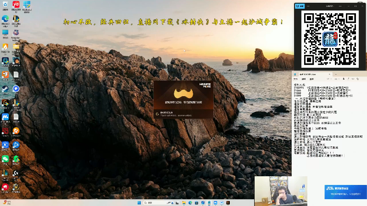Screen dimensions: 367x206
Task: Open Microsoft Store from the taskbar
Action: pyautogui.click(x=196, y=203)
